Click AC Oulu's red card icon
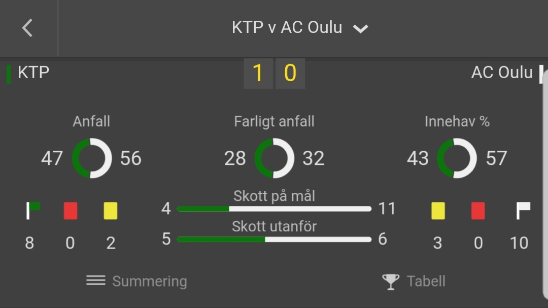 tap(478, 211)
